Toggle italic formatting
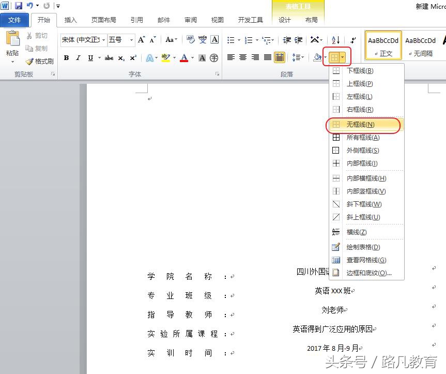The image size is (446, 374). click(78, 58)
